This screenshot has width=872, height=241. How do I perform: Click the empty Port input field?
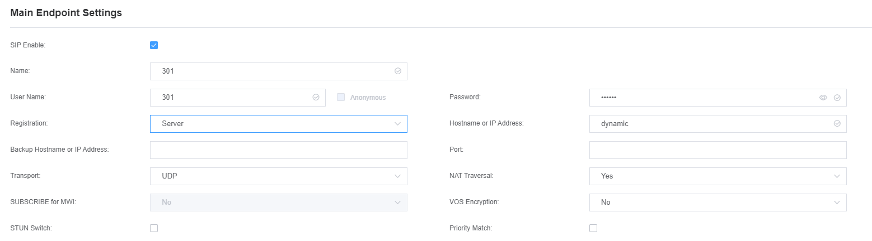click(718, 150)
